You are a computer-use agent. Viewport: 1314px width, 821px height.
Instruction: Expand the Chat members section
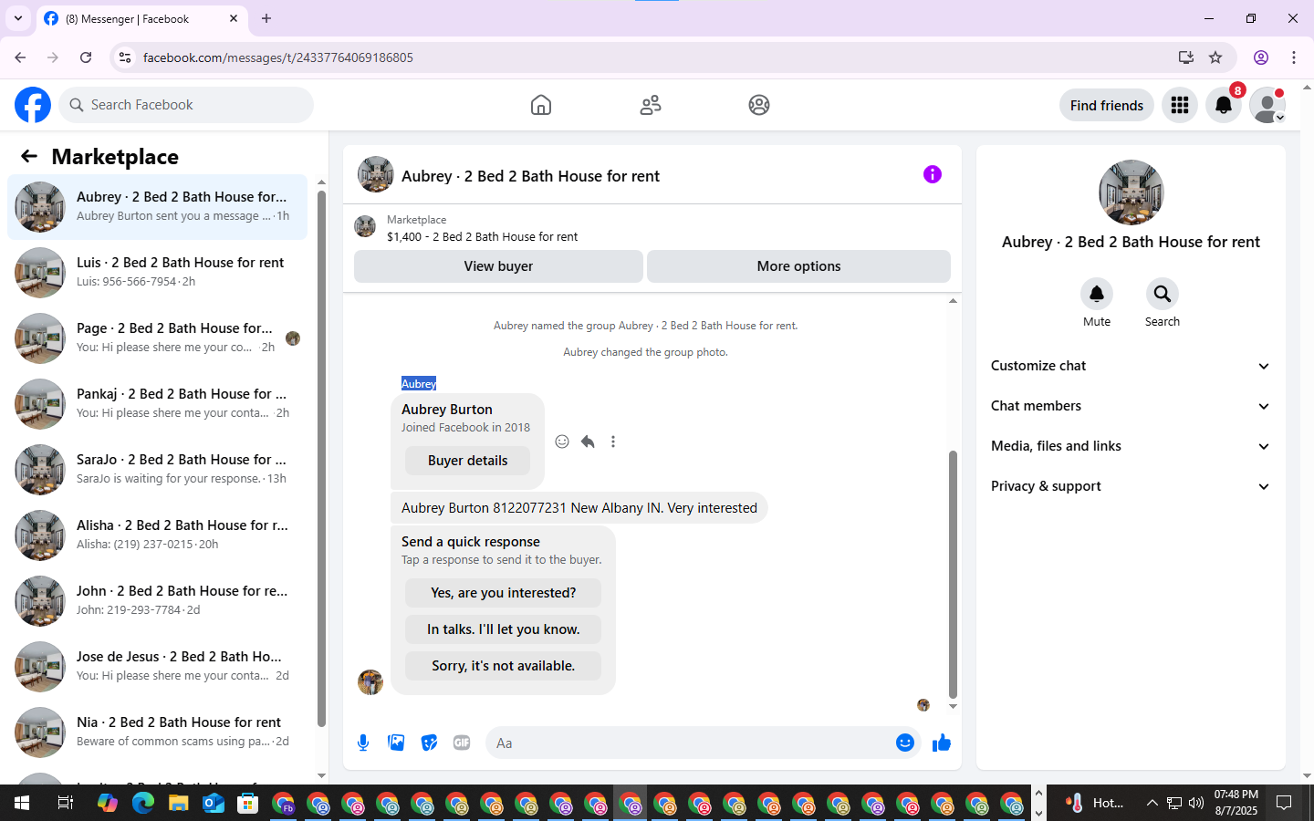tap(1131, 406)
